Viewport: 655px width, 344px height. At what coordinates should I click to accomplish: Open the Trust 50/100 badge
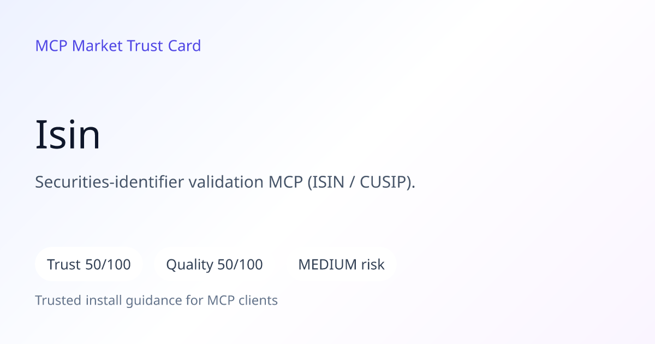(89, 265)
